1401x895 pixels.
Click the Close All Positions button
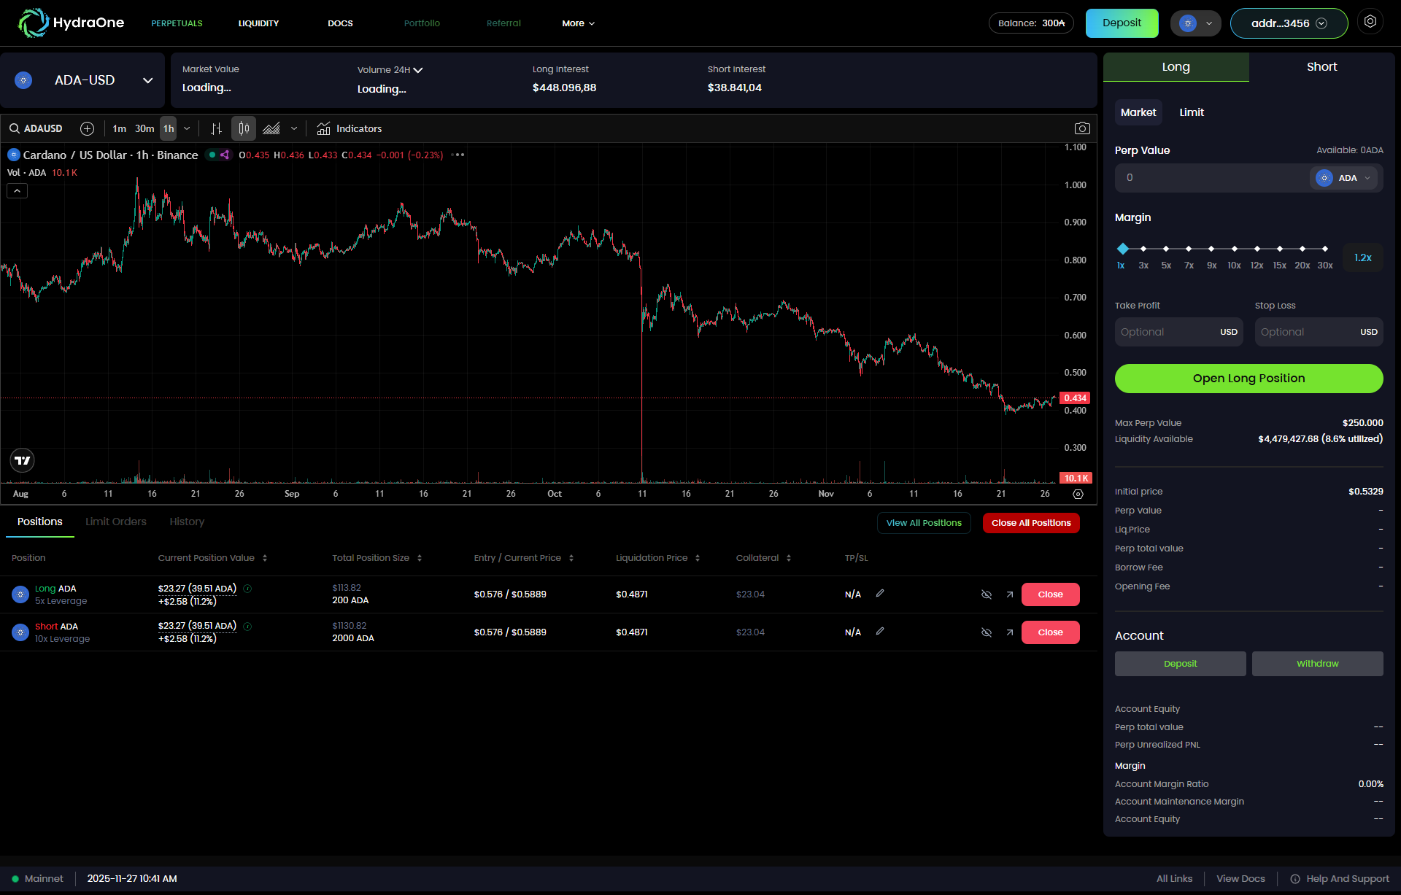pyautogui.click(x=1030, y=523)
